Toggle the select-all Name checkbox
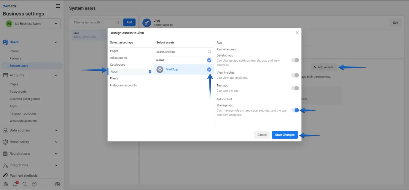 coord(209,60)
